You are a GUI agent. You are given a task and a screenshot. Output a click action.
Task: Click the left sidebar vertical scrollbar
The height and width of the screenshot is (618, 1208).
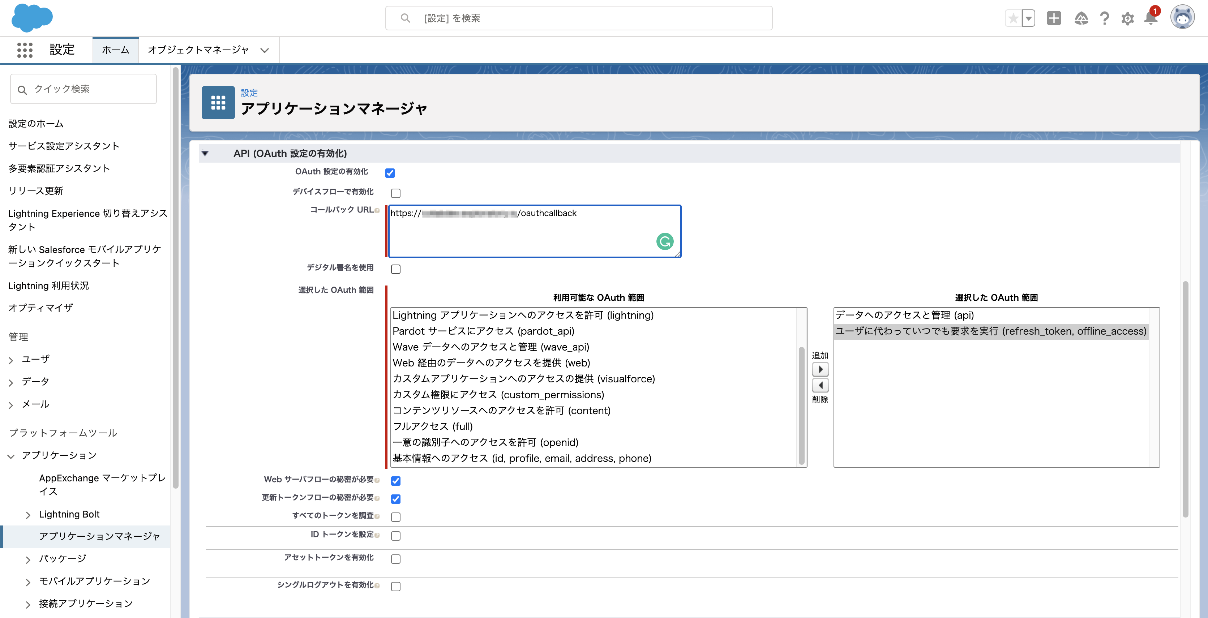[175, 278]
